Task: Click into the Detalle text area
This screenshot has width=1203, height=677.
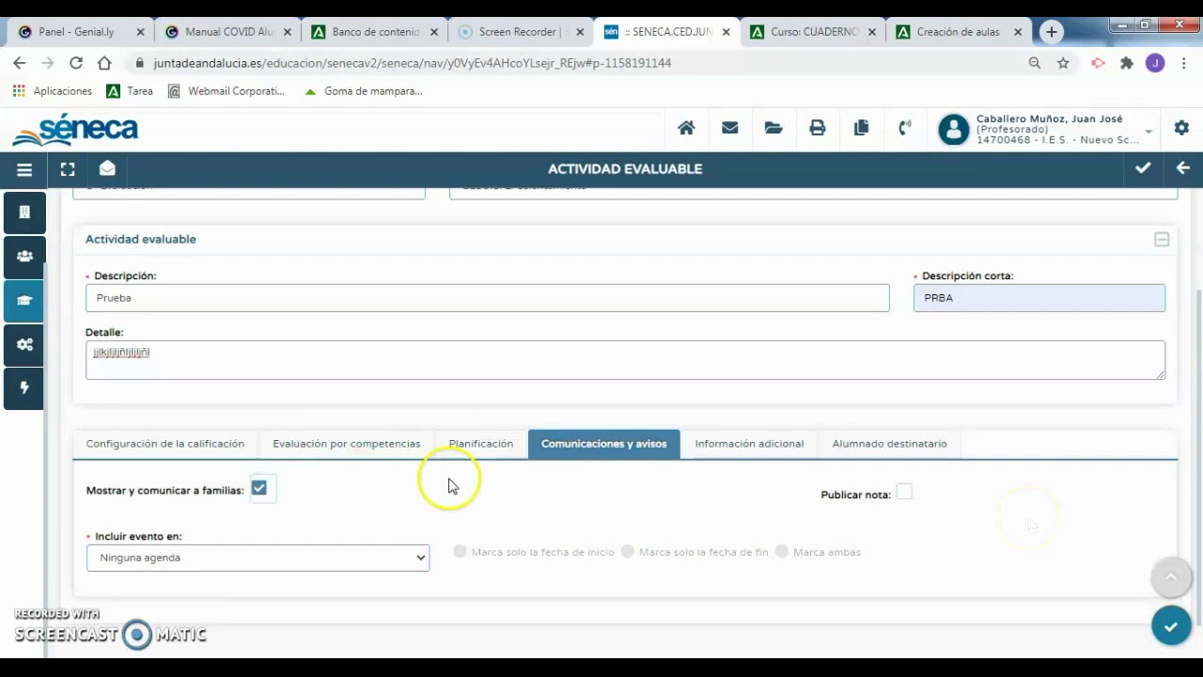Action: pos(625,360)
